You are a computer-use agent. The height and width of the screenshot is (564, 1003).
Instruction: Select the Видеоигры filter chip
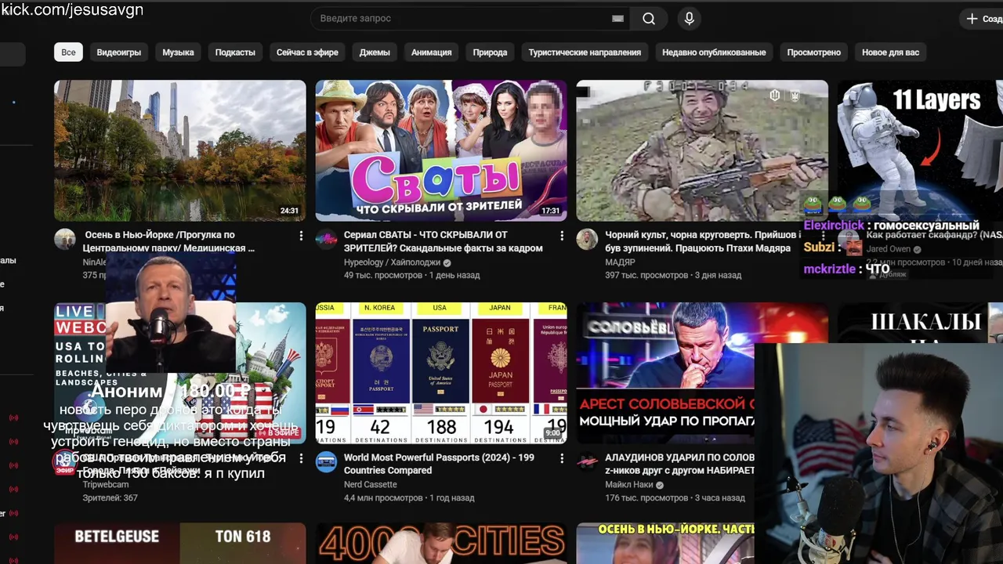(119, 52)
